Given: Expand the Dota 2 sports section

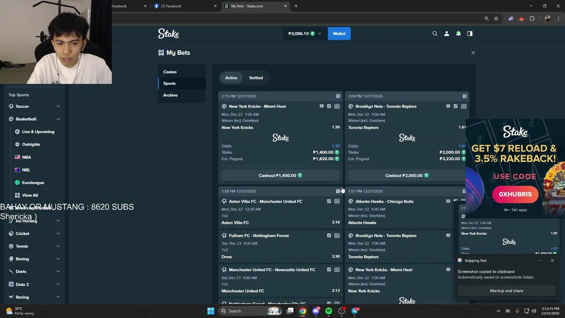Looking at the screenshot, I should tap(58, 284).
